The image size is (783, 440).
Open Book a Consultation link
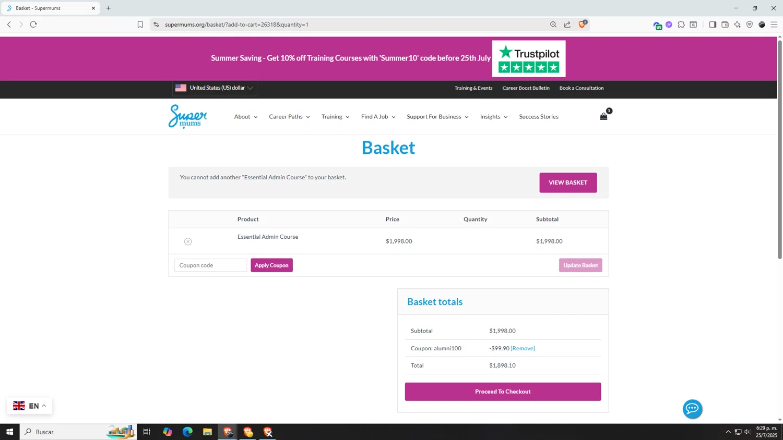582,88
